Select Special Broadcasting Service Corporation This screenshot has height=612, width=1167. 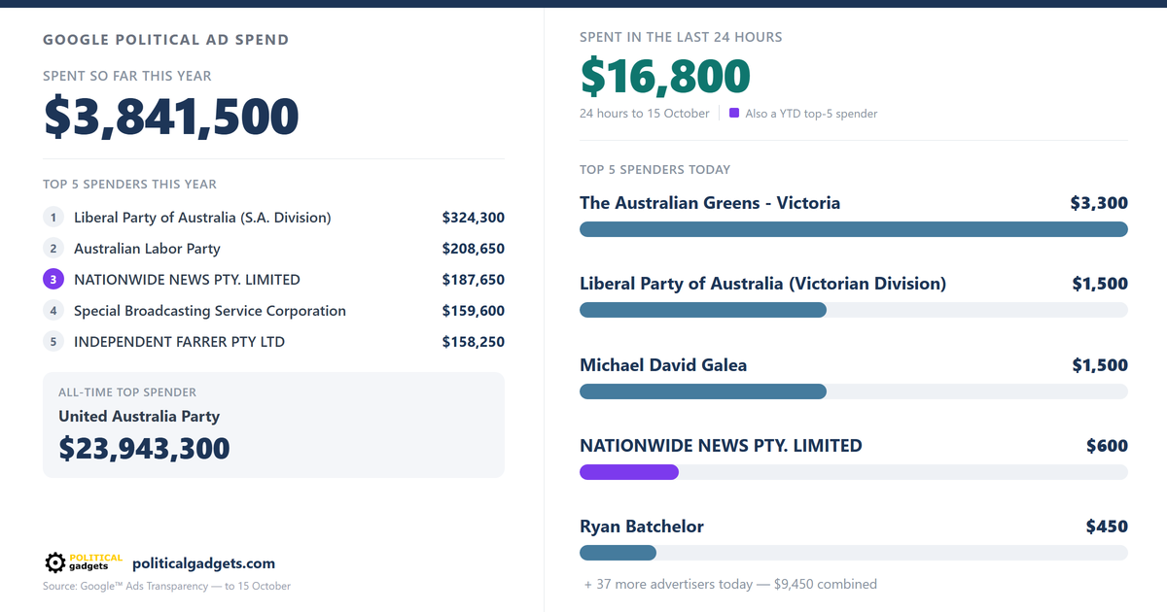(x=210, y=311)
